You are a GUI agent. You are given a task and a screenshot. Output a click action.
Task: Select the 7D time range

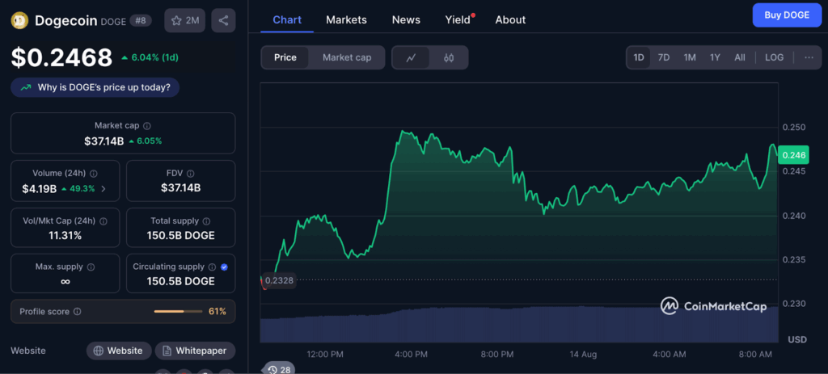pos(663,57)
